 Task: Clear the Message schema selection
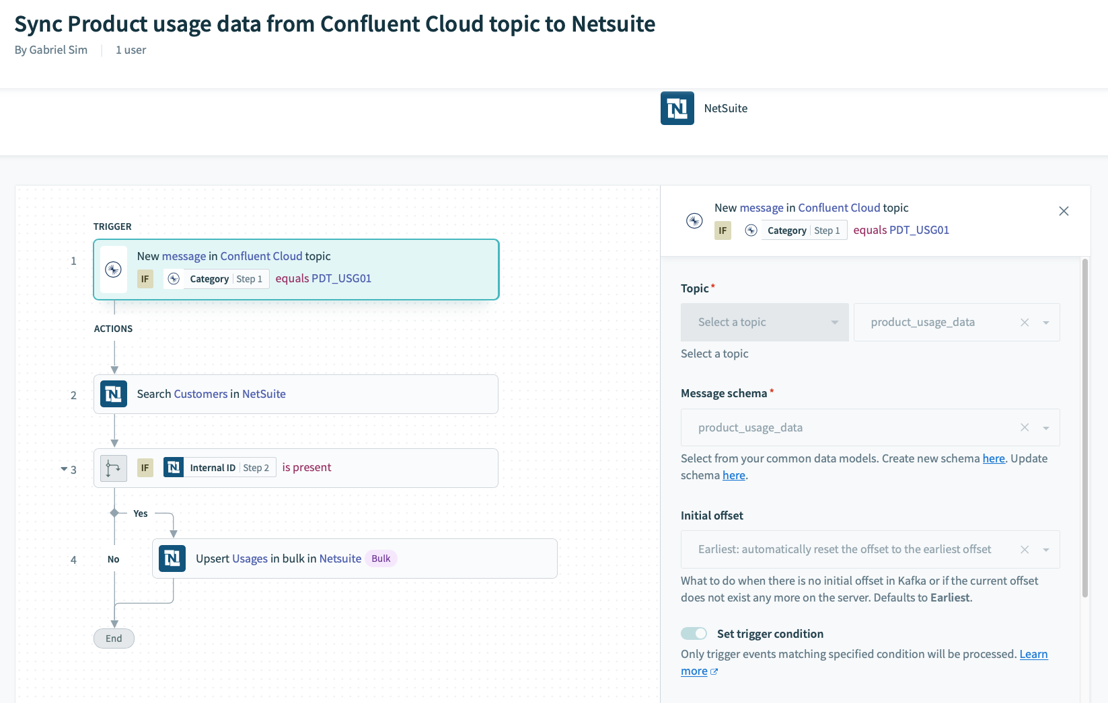pos(1025,427)
